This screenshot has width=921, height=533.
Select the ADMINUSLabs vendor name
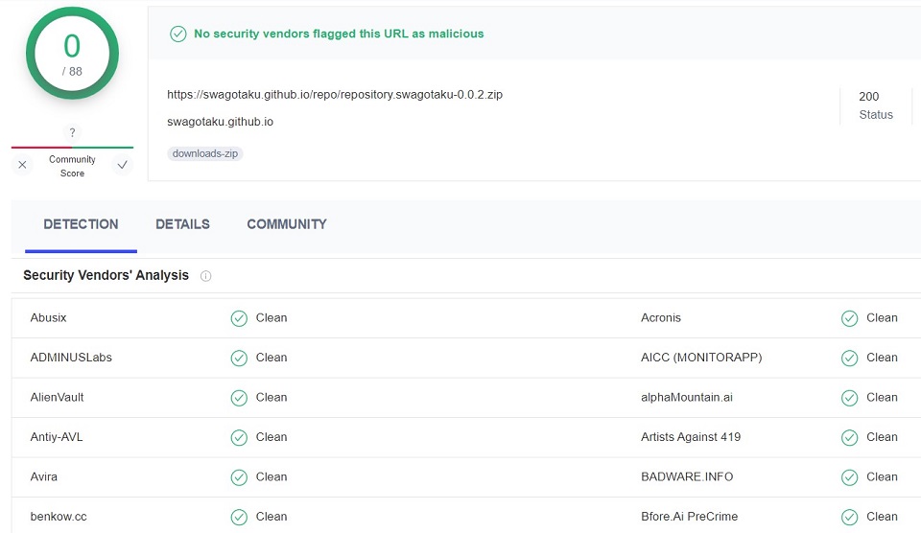pos(71,358)
